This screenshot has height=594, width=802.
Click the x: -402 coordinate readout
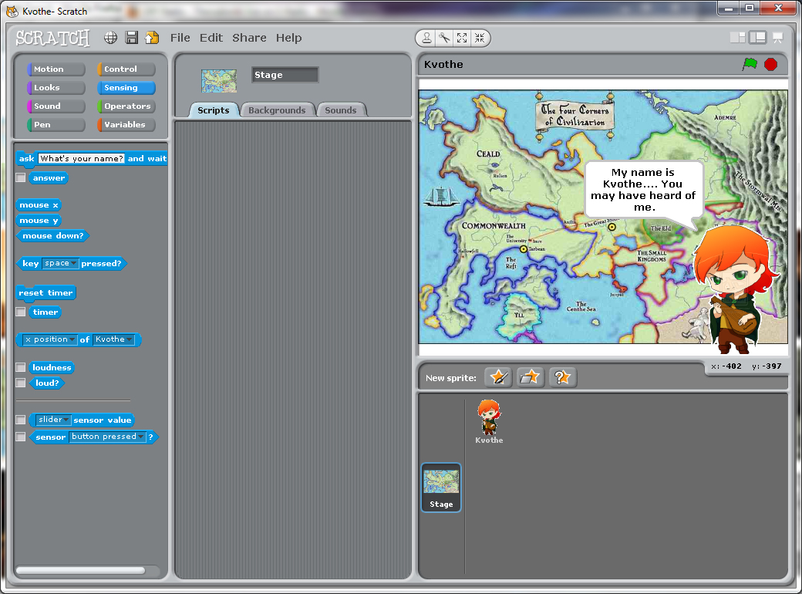[726, 366]
